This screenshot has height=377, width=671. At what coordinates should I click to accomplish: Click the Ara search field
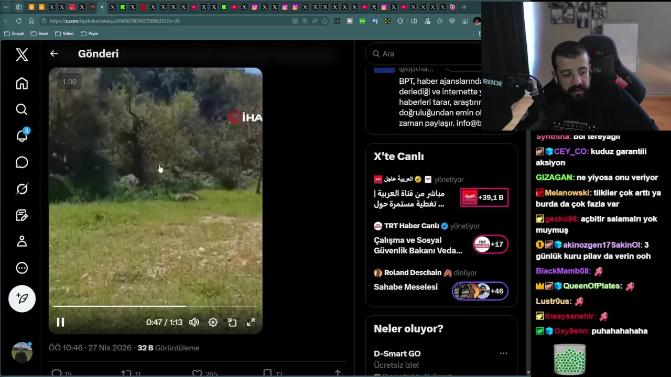tap(423, 53)
